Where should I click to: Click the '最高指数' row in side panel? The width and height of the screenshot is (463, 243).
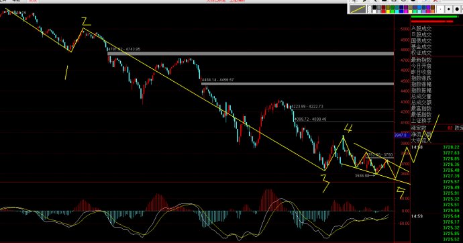pos(421,108)
